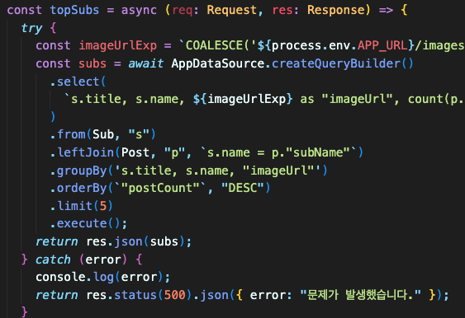The height and width of the screenshot is (318, 465).
Task: Click imageUrlExp in its const declaration
Action: (x=117, y=46)
